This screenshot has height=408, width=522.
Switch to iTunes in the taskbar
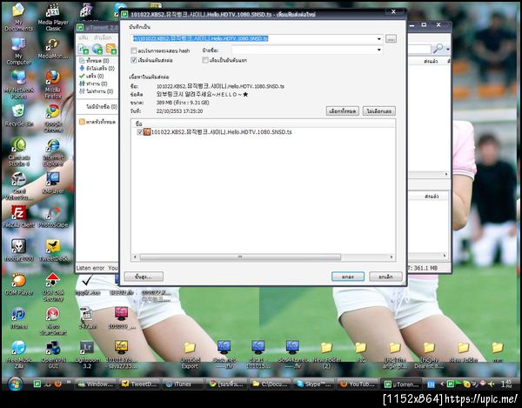183,384
